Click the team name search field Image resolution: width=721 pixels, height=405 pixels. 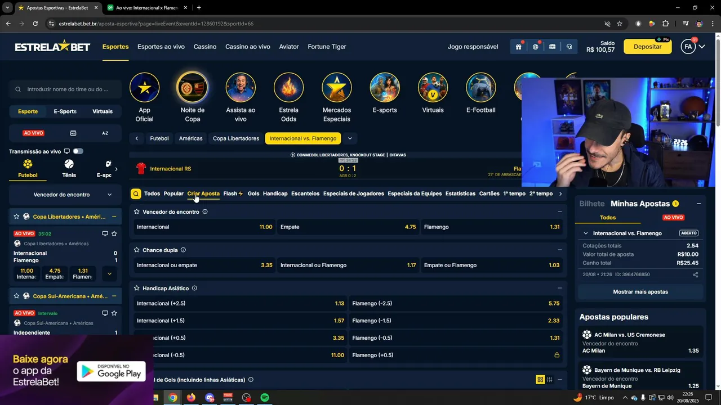point(65,89)
